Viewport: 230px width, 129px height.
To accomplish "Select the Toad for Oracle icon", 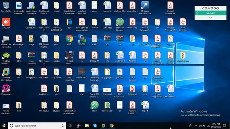I will 6,58.
